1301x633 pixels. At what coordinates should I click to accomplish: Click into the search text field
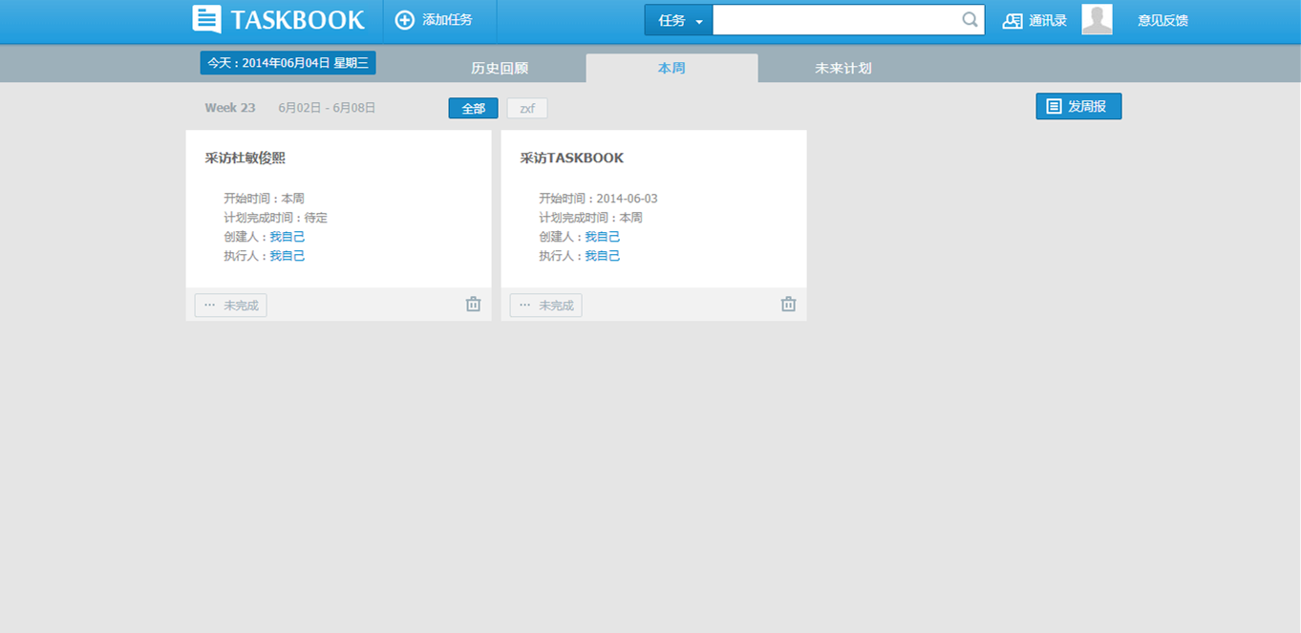[836, 20]
